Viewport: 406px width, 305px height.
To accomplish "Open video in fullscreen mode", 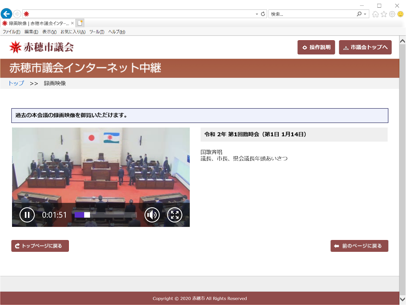I will pyautogui.click(x=175, y=215).
